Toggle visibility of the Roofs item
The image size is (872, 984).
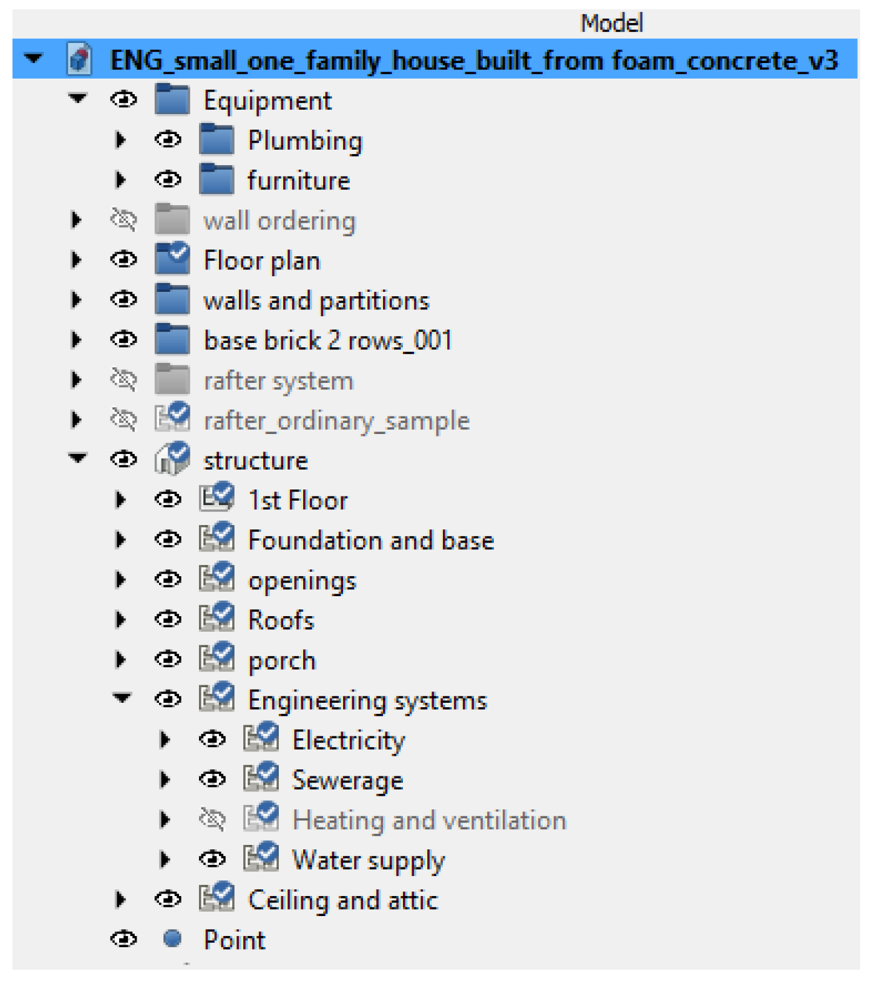[x=168, y=619]
